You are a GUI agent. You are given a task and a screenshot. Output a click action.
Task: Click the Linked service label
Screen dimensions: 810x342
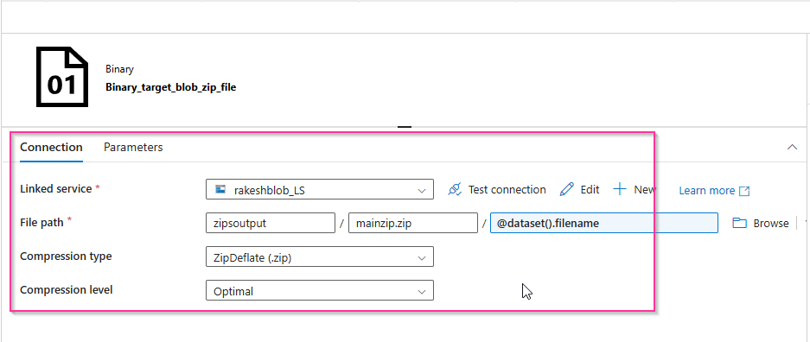[x=56, y=189]
